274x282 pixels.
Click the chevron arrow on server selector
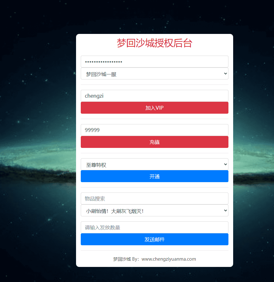pos(225,73)
